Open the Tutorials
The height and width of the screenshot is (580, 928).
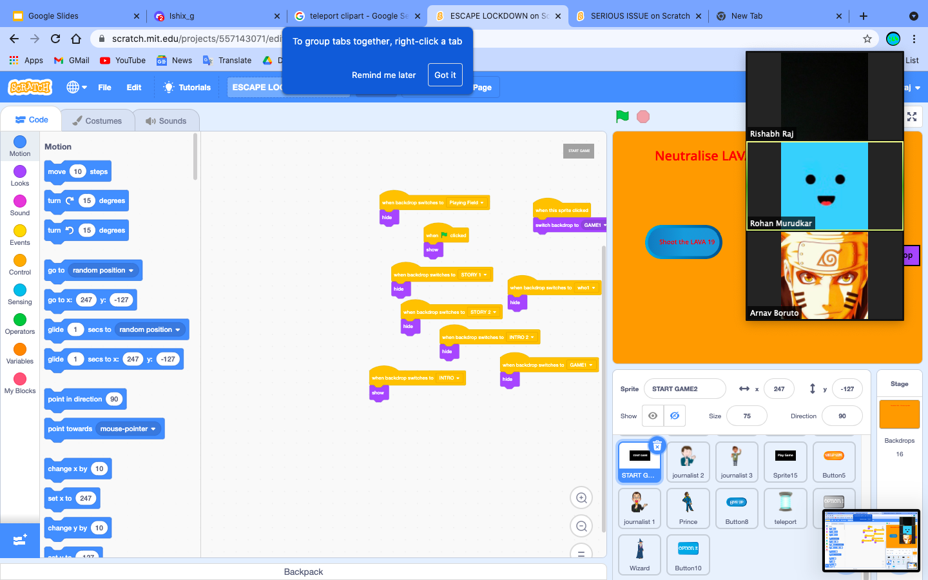coord(187,87)
